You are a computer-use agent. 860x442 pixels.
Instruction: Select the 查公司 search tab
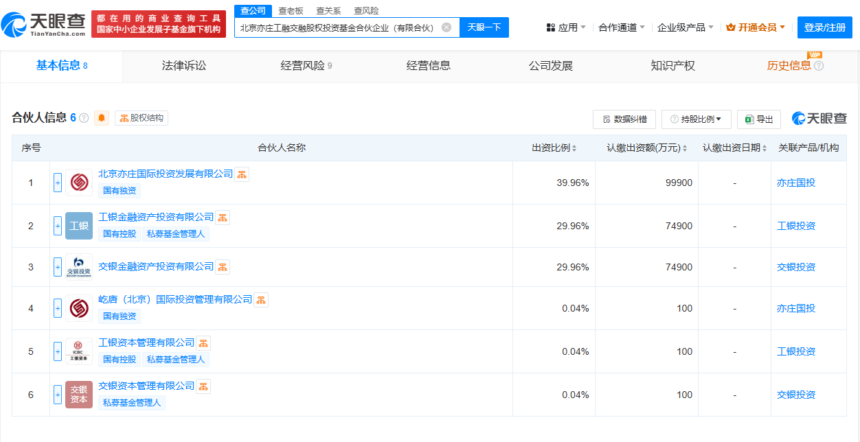tap(253, 11)
